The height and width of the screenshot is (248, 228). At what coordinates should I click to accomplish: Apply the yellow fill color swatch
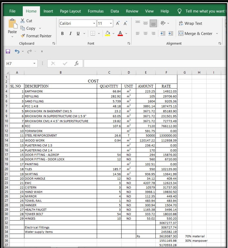click(x=108, y=34)
